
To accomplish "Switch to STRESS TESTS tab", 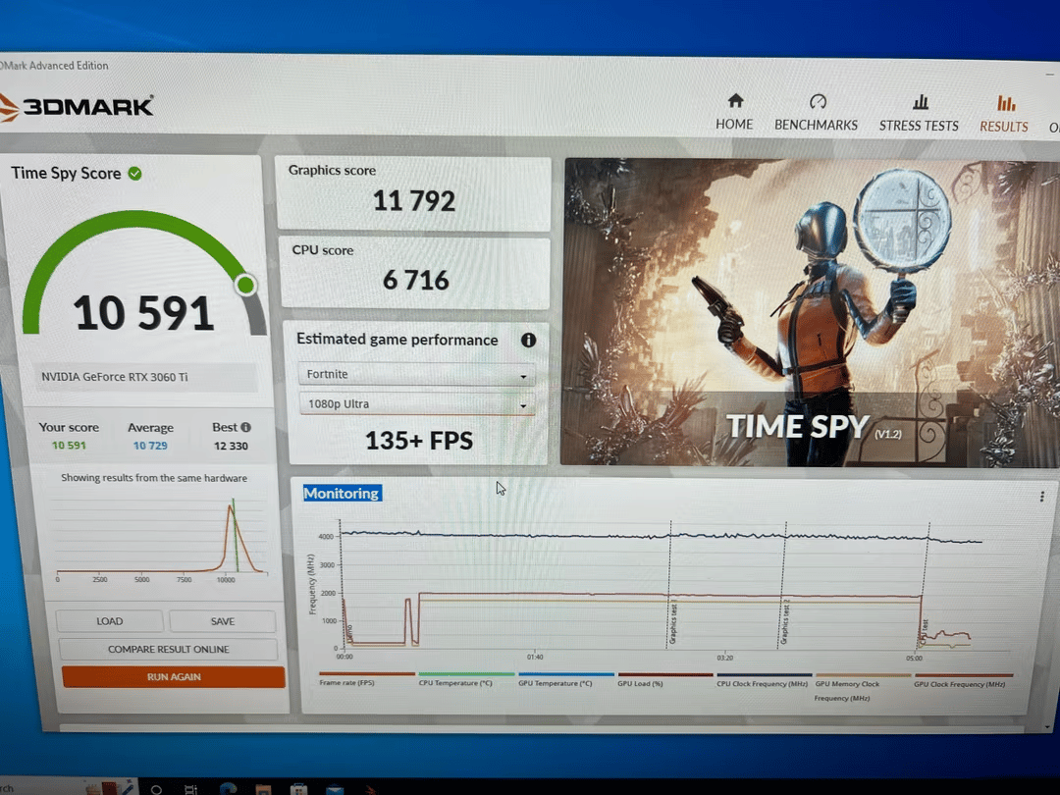I will pyautogui.click(x=919, y=113).
